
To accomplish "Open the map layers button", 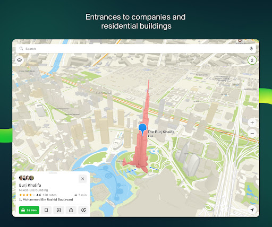I will pyautogui.click(x=19, y=60).
